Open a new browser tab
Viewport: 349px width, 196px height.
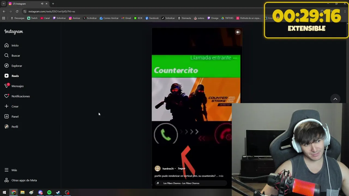(x=53, y=4)
